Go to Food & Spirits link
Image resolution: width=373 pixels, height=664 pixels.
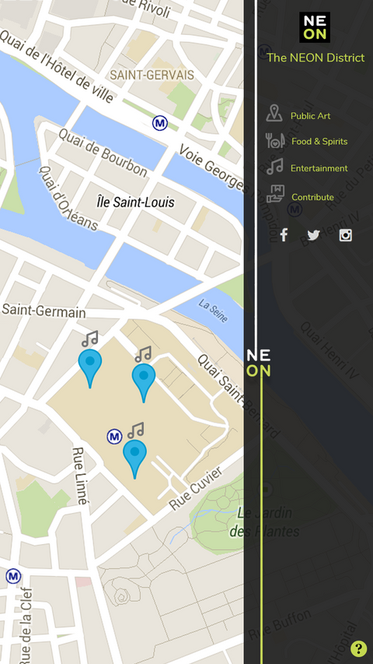319,142
